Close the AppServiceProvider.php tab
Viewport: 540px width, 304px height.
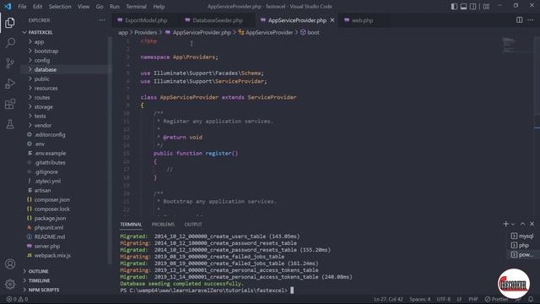[x=332, y=20]
